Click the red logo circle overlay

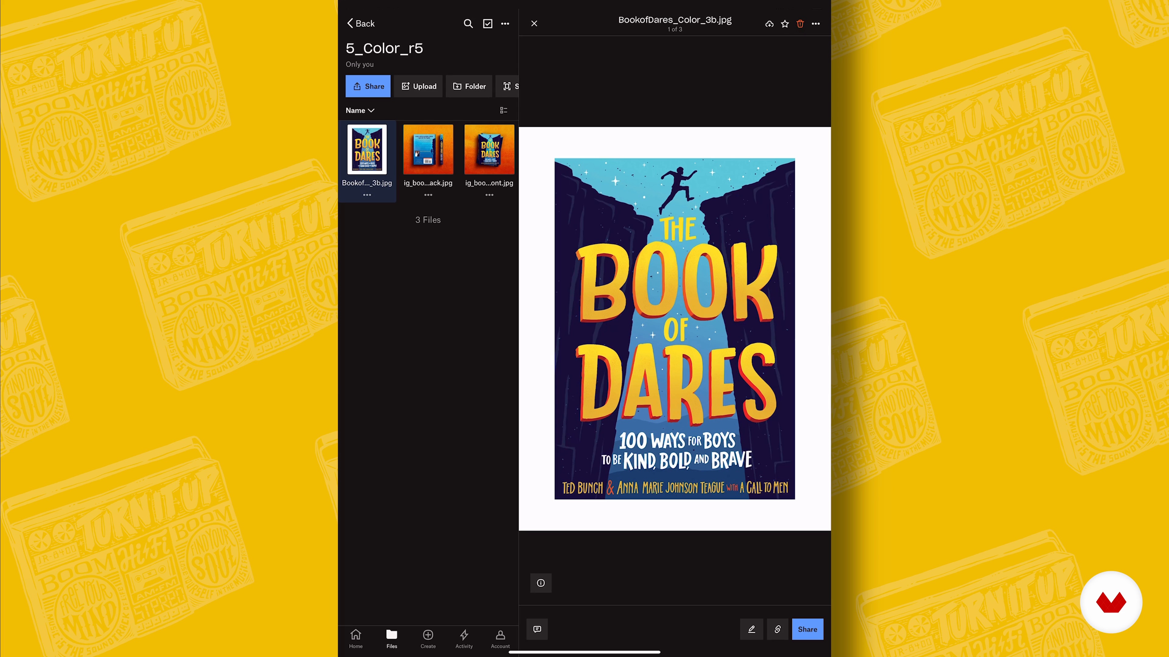tap(1111, 602)
